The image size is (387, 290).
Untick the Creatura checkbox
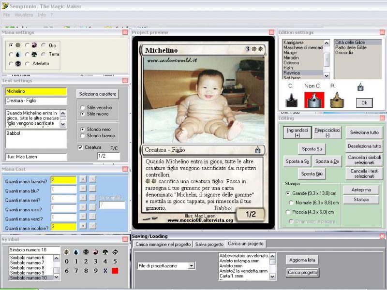click(80, 147)
